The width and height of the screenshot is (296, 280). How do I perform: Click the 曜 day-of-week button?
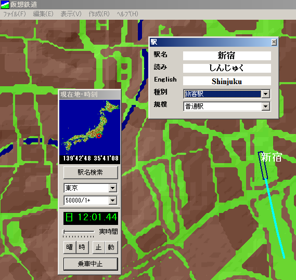pyautogui.click(x=70, y=247)
